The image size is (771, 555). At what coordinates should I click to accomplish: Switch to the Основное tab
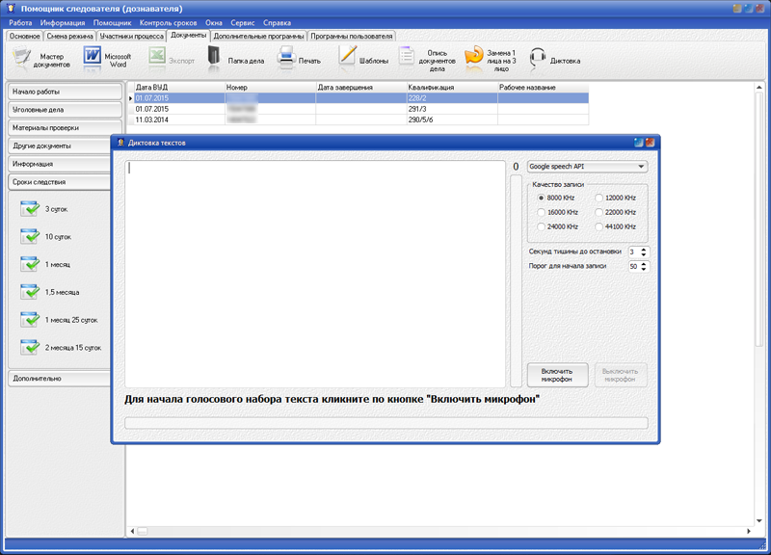point(25,36)
